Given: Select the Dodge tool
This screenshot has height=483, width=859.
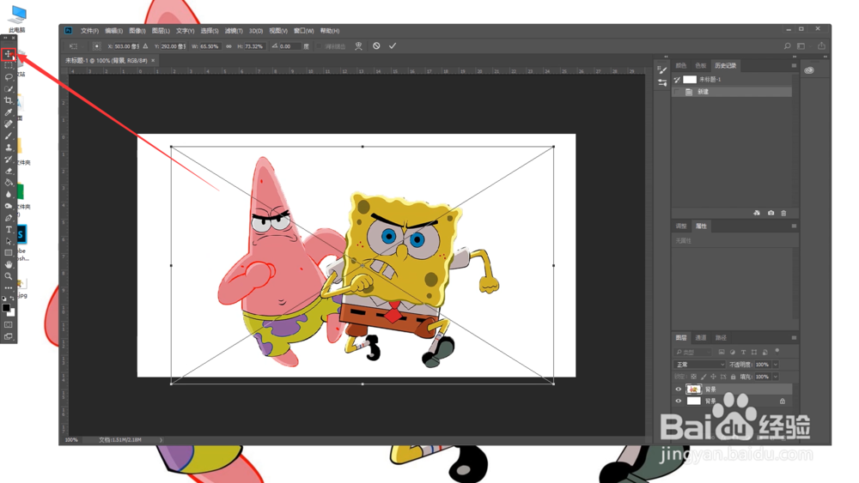Looking at the screenshot, I should [9, 206].
